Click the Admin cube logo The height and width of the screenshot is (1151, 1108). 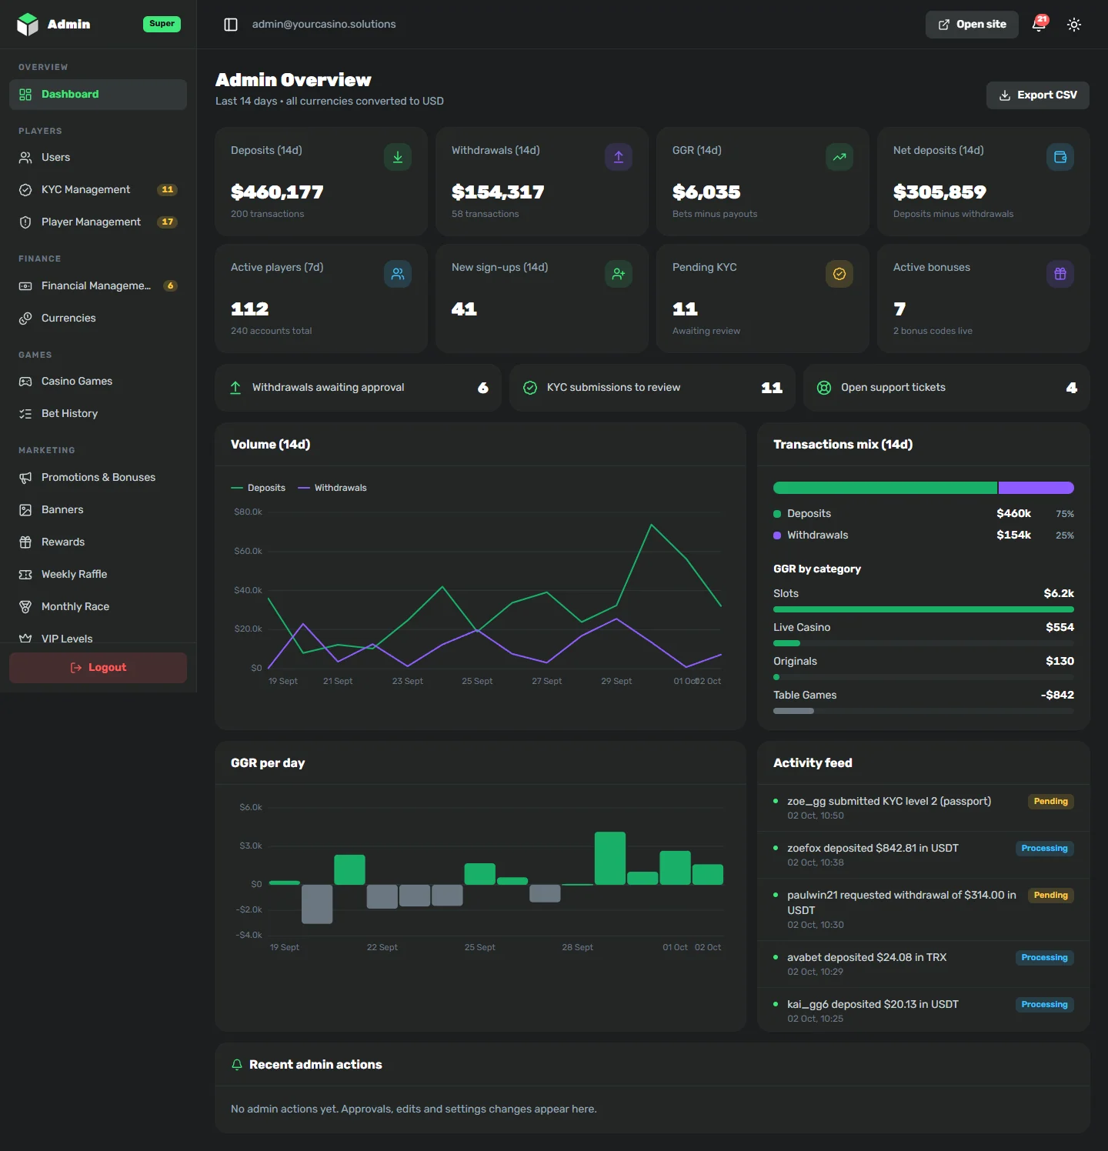coord(28,25)
